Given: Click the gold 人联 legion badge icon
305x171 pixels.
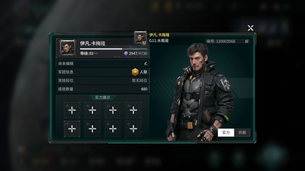Looking at the screenshot, I should click(135, 72).
